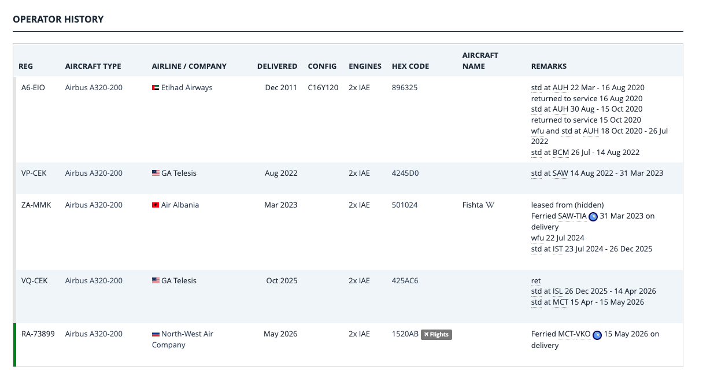Click the Russian flag beside North-West Air Company
The width and height of the screenshot is (714, 370).
click(x=156, y=334)
